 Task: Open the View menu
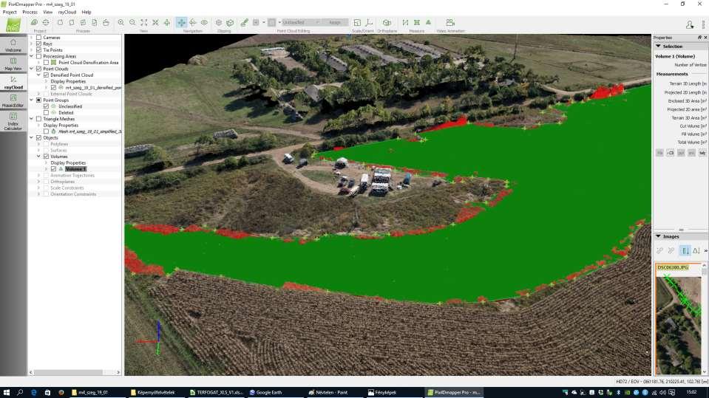47,13
